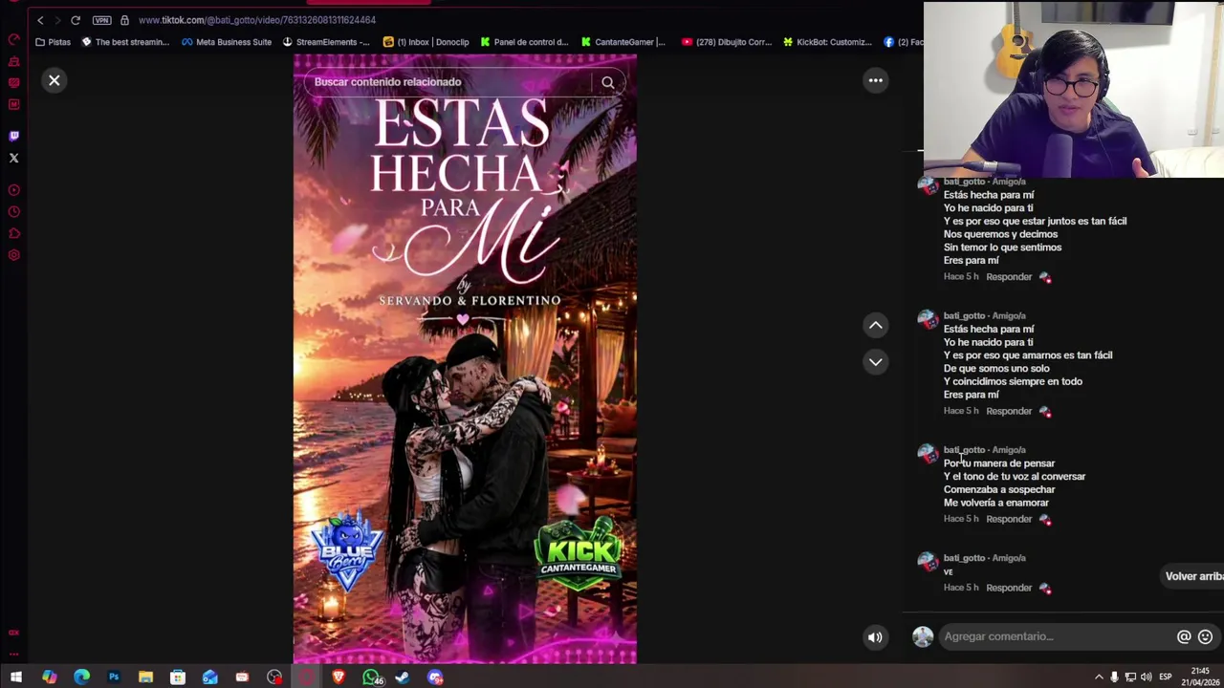This screenshot has width=1224, height=688.
Task: Open 'CantanteGamer' bookmark
Action: [623, 42]
